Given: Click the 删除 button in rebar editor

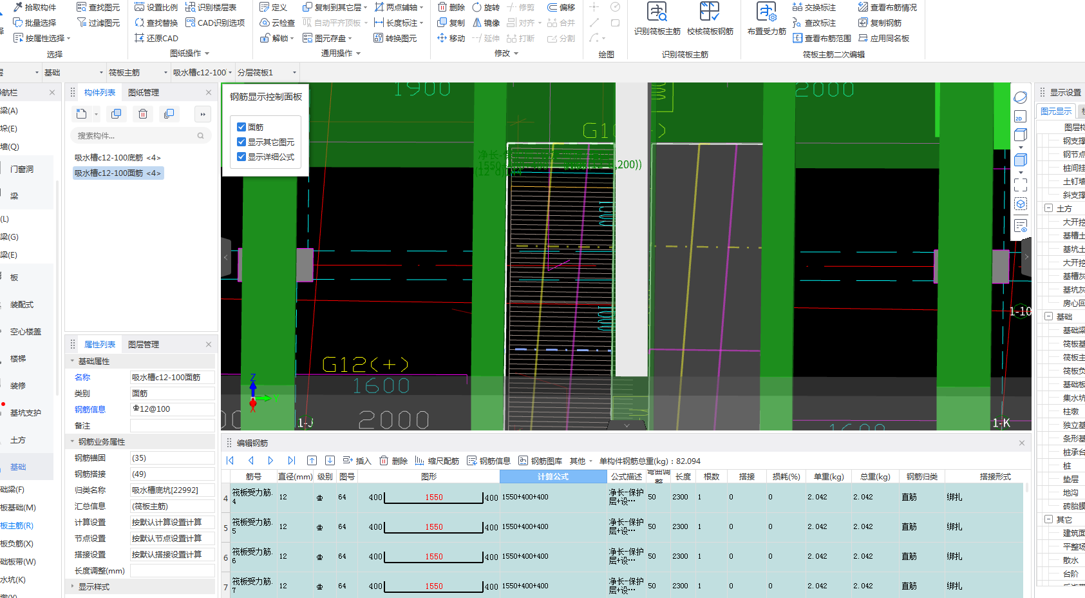Looking at the screenshot, I should (x=393, y=461).
